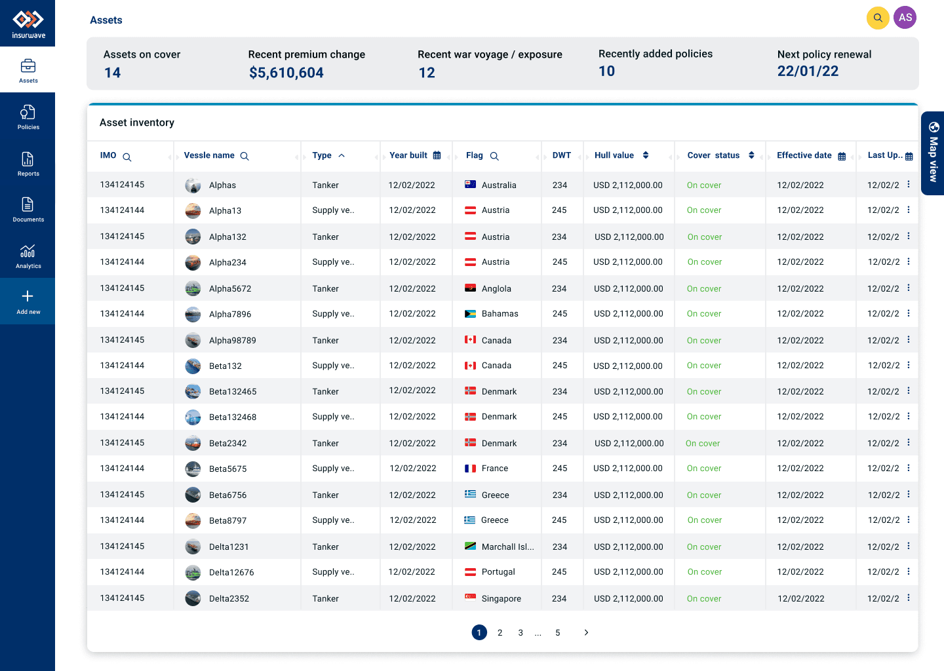
Task: Open Delta12676 vessel thumbnail
Action: [193, 573]
